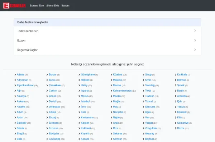
Task: Click the chevron beside Reçetesiz ilaçlar
Action: click(195, 50)
